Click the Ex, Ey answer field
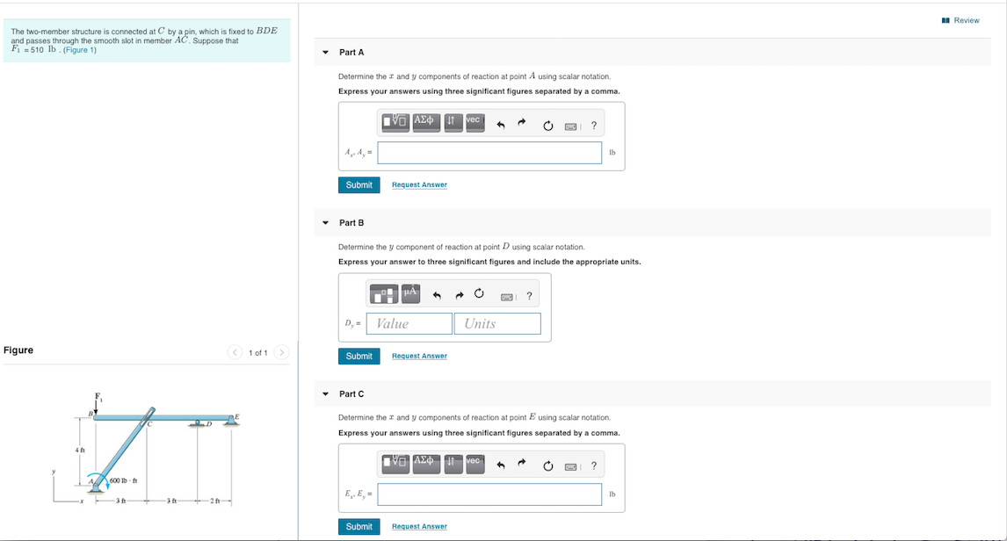The image size is (1007, 541). coord(489,494)
